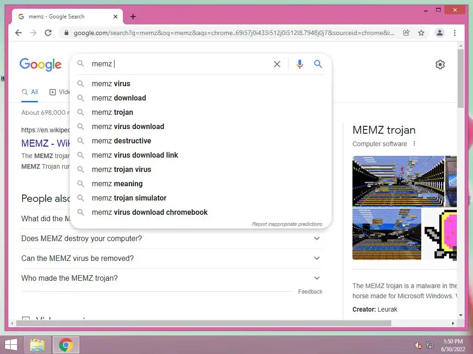The width and height of the screenshot is (473, 354).
Task: Open Google settings gear icon
Action: (x=440, y=65)
